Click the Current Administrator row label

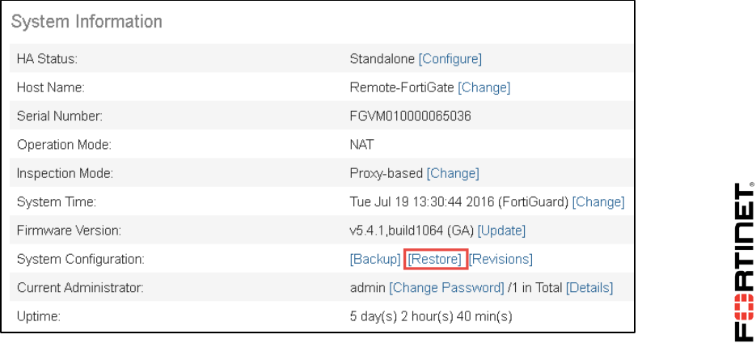tap(80, 288)
